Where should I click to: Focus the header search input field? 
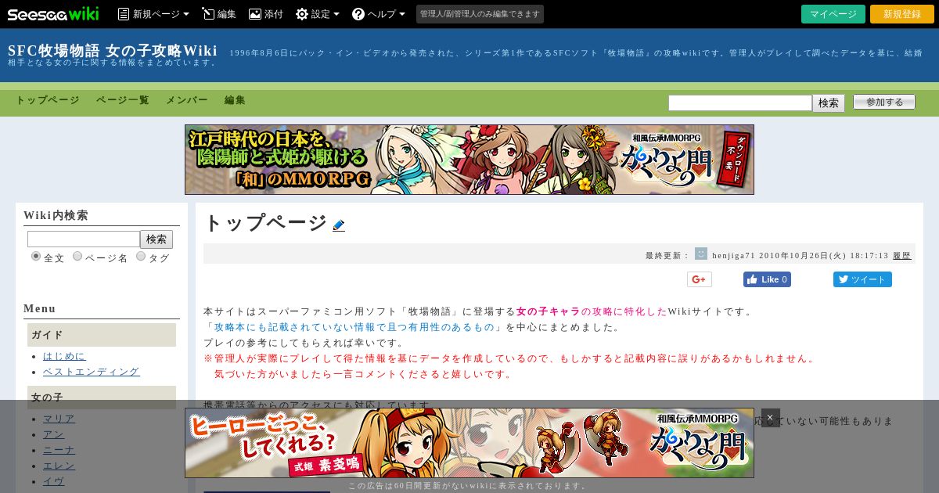pos(740,103)
